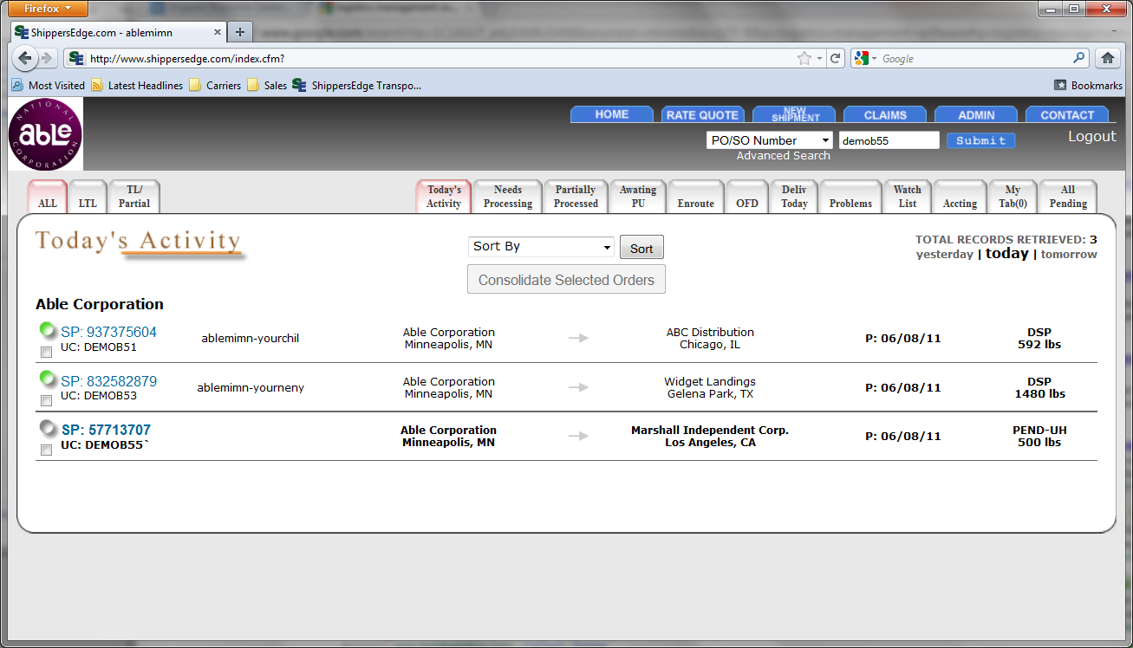Image resolution: width=1133 pixels, height=648 pixels.
Task: Select the TL/Partial tab
Action: point(134,197)
